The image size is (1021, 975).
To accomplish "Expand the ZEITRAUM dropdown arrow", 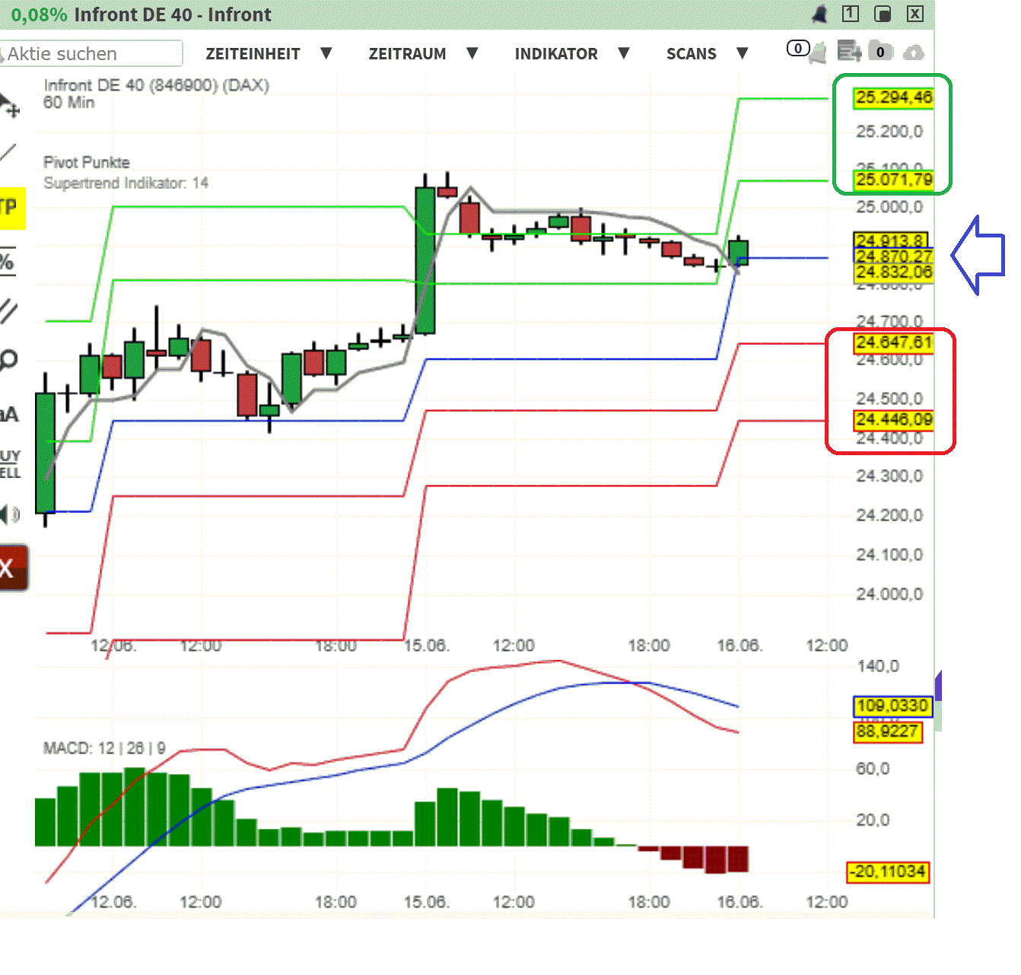I will 472,53.
